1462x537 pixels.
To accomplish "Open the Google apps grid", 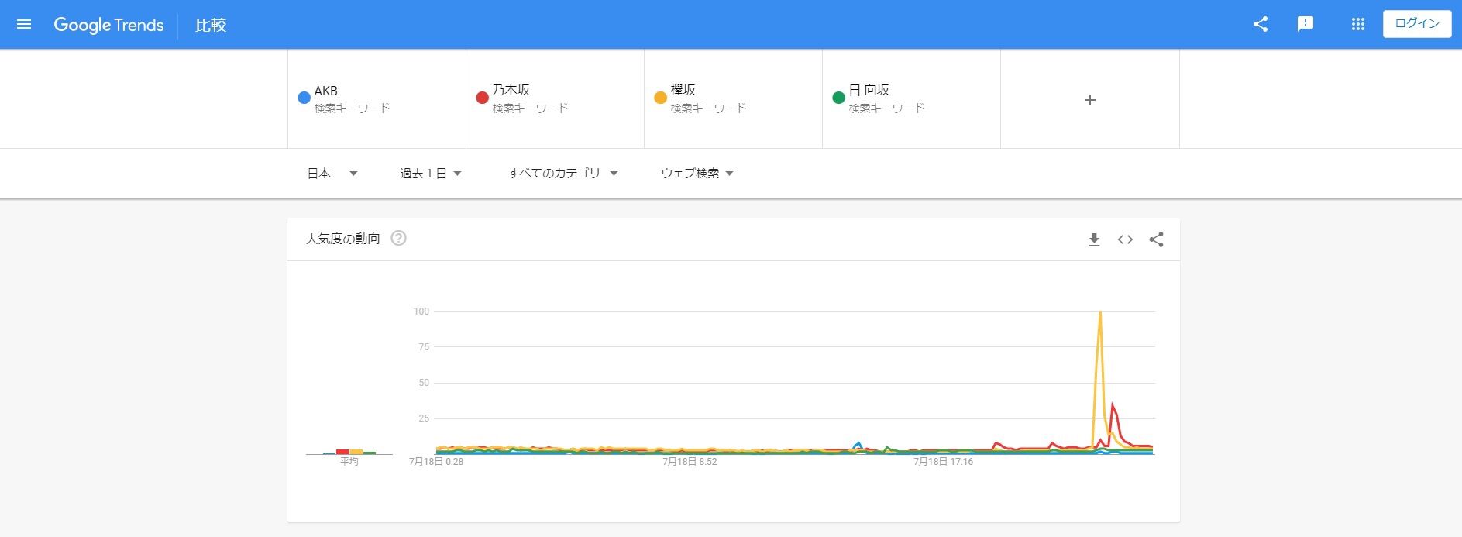I will [x=1357, y=24].
